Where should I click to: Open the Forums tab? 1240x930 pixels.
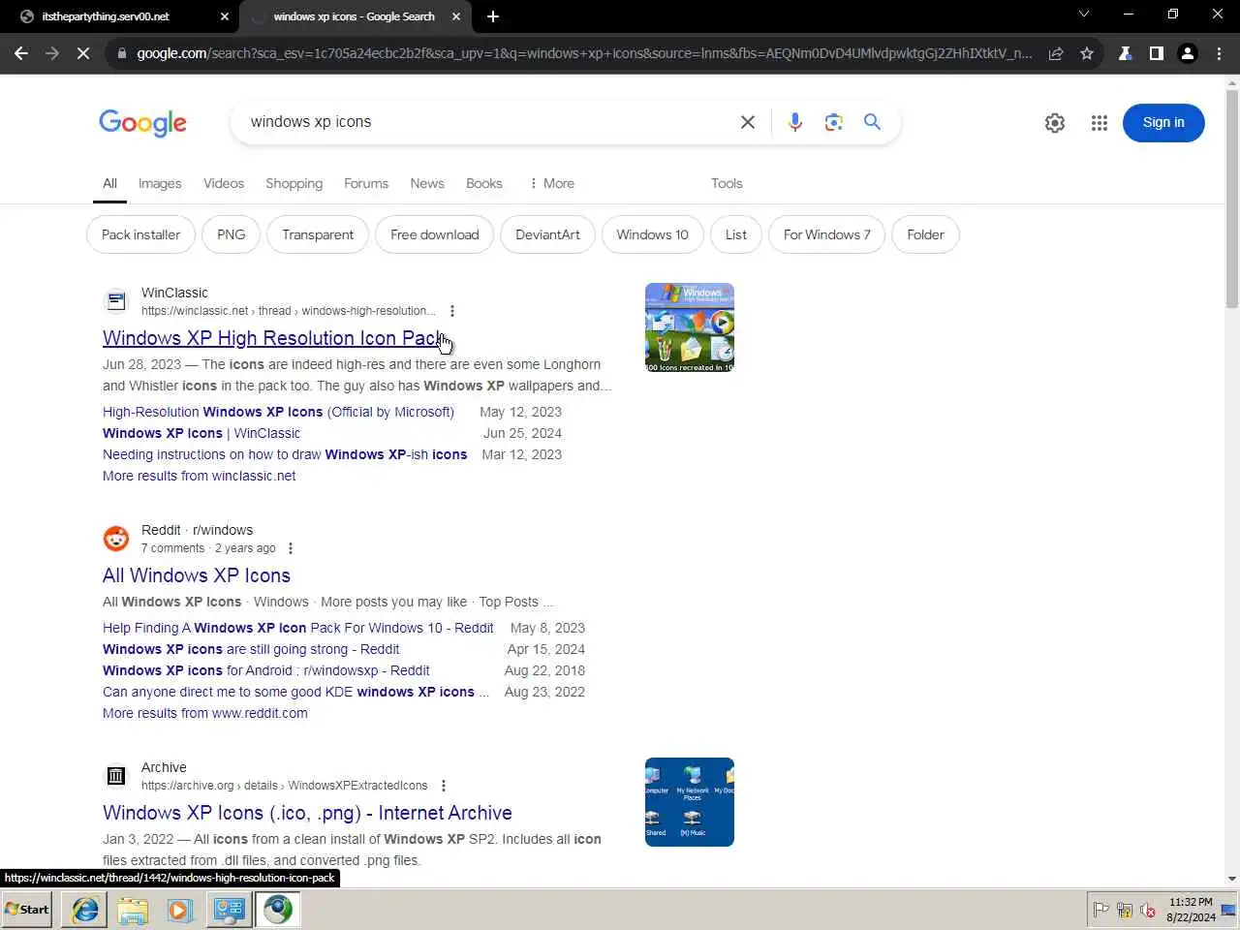(366, 183)
